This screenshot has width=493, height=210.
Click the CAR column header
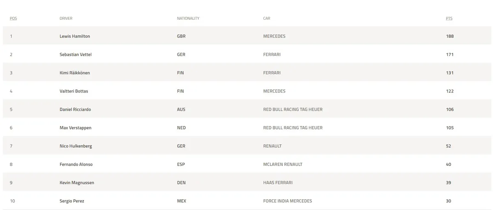point(267,18)
